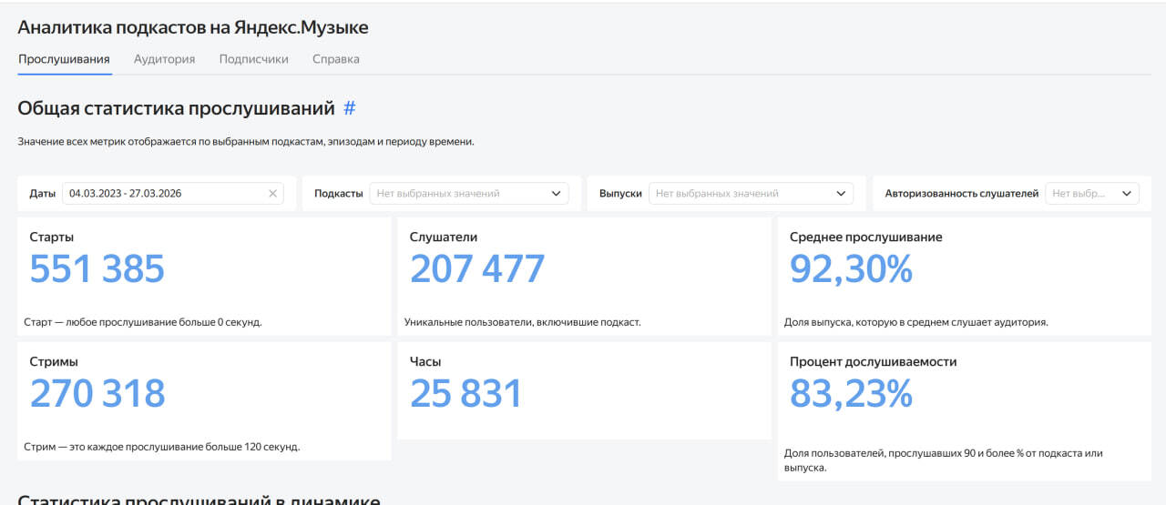The height and width of the screenshot is (505, 1166).
Task: Go to the Справка tab
Action: click(x=336, y=59)
